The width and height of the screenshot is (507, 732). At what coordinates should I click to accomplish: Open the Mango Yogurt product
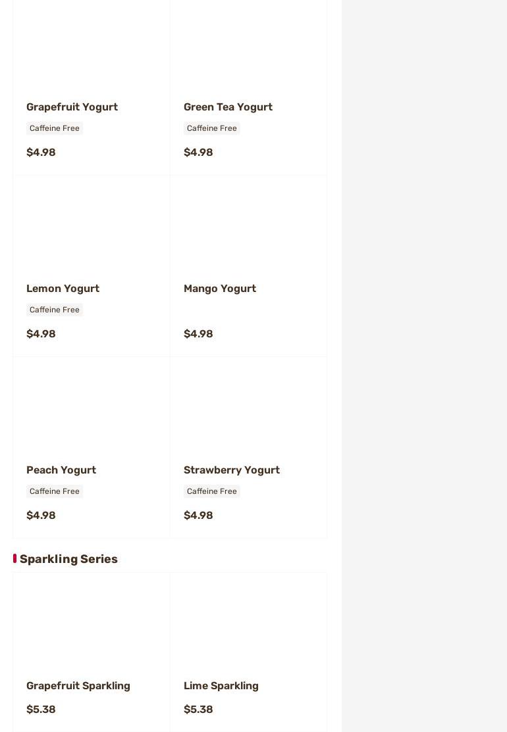coord(219,288)
